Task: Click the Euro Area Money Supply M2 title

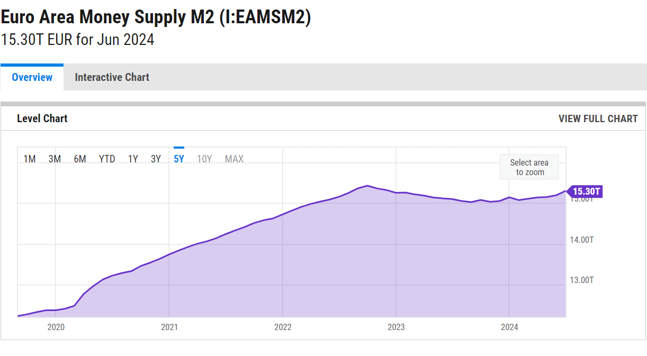Action: [156, 17]
